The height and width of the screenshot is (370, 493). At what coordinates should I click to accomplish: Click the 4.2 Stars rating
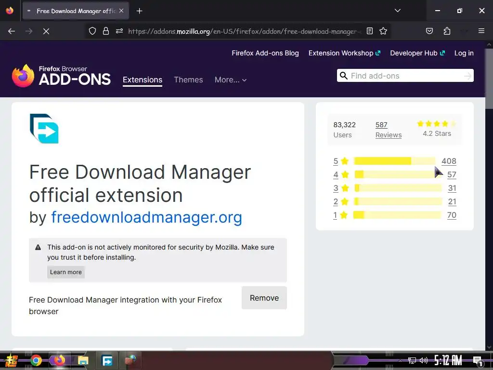[x=437, y=129]
